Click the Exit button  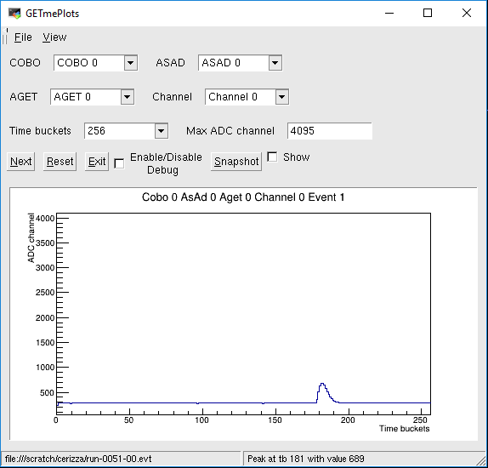pos(97,162)
